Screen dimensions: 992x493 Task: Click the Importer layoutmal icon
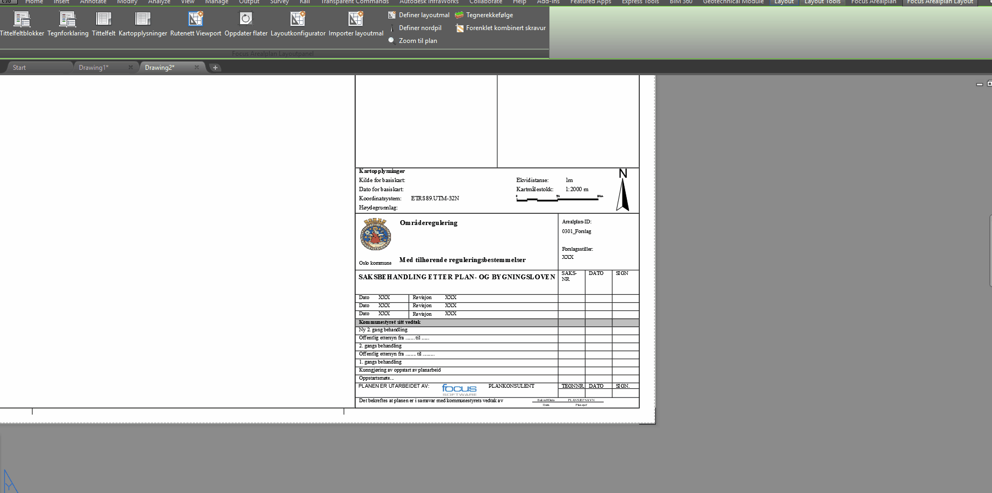[356, 20]
